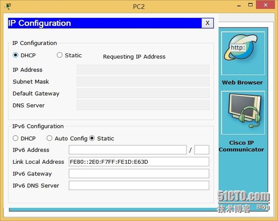Click the Subnet Mask field
This screenshot has width=278, height=221.
pos(143,82)
